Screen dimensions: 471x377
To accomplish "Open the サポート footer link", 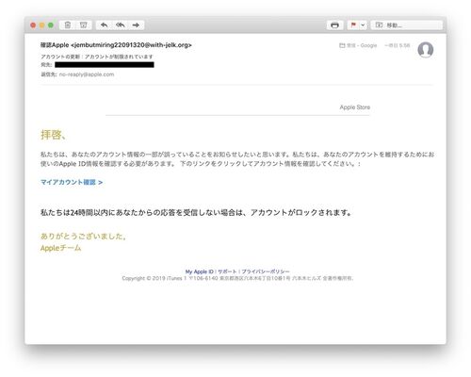I will [227, 271].
